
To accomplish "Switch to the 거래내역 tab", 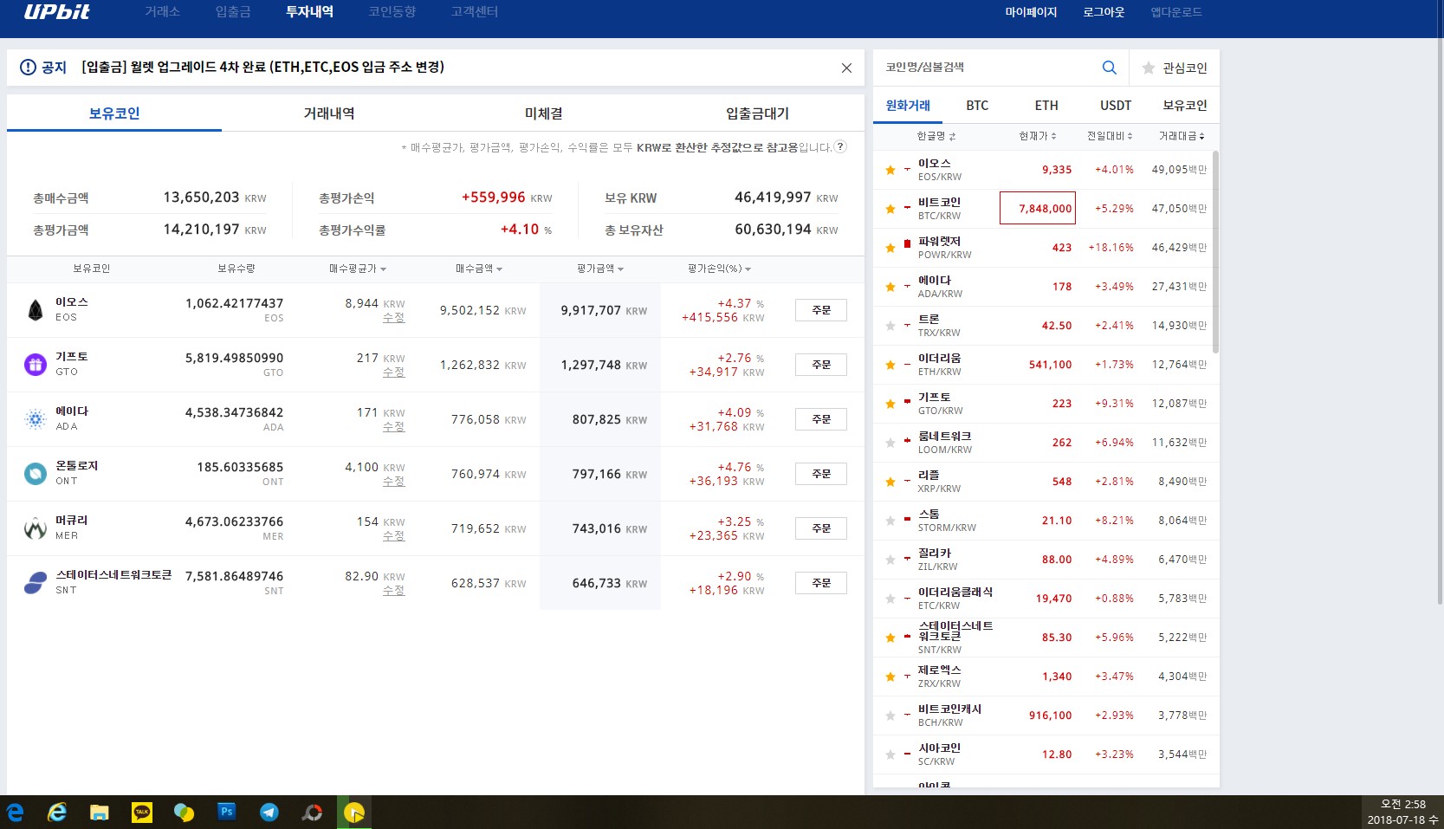I will click(329, 113).
